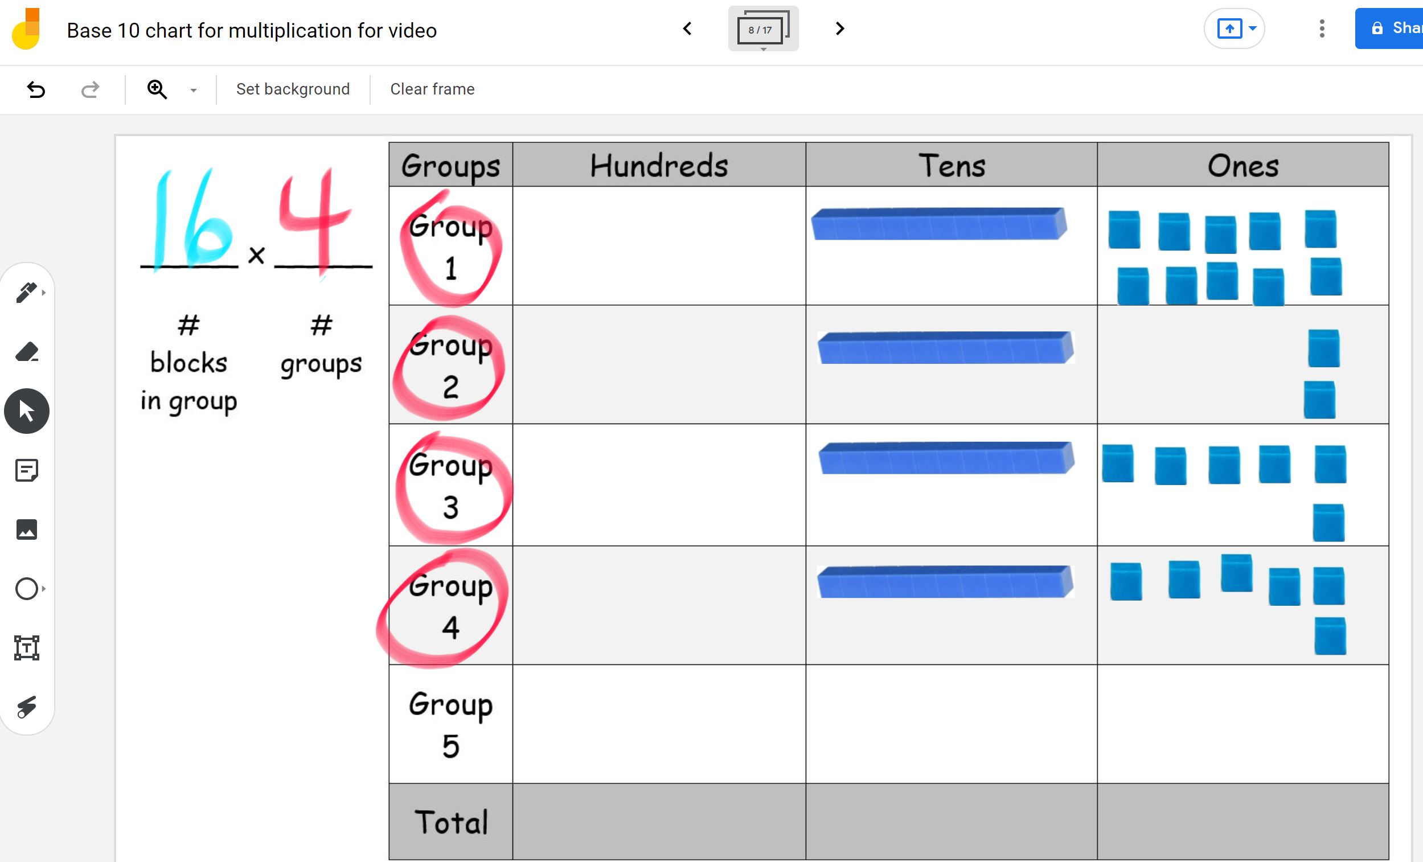This screenshot has height=862, width=1423.
Task: Insert an image from the sidebar
Action: click(27, 529)
